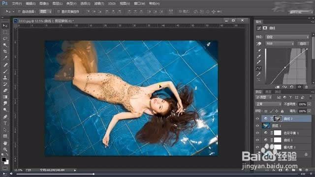The image size is (315, 177).
Task: Choose edit-points curve mode icon
Action: pos(258,68)
